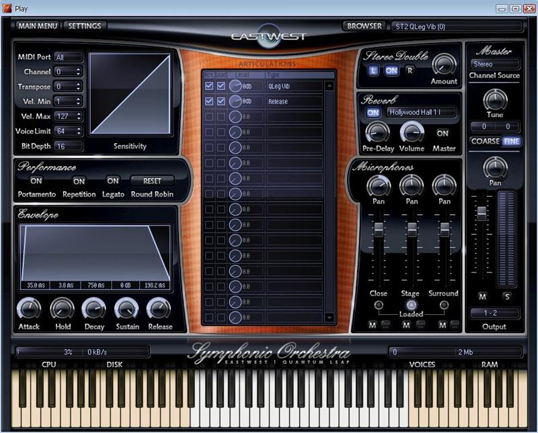Toggle active checkbox for Release articulation

[209, 101]
